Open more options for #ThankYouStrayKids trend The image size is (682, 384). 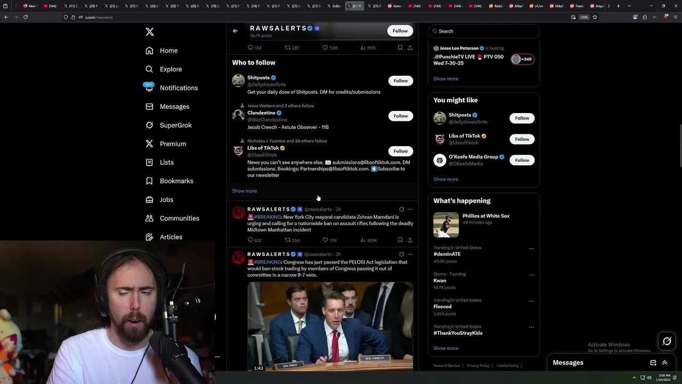click(531, 327)
